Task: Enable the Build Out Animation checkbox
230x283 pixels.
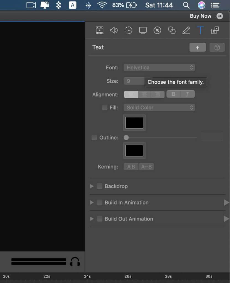Action: point(100,219)
